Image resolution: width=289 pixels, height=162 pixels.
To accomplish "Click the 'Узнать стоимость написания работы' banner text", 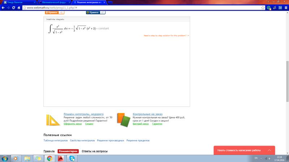I will [239, 150].
